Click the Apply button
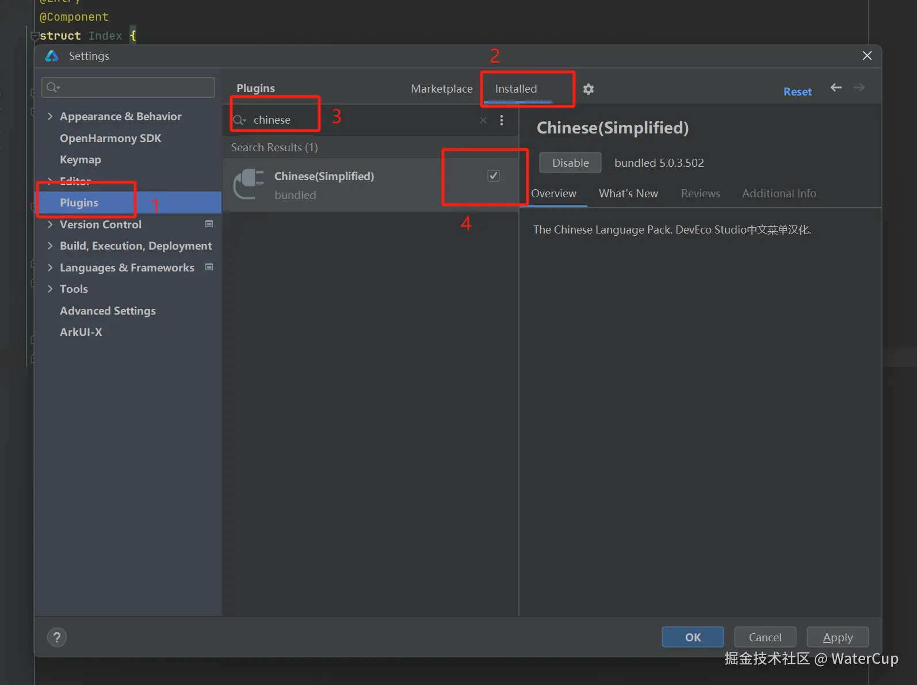Image resolution: width=917 pixels, height=685 pixels. coord(838,637)
